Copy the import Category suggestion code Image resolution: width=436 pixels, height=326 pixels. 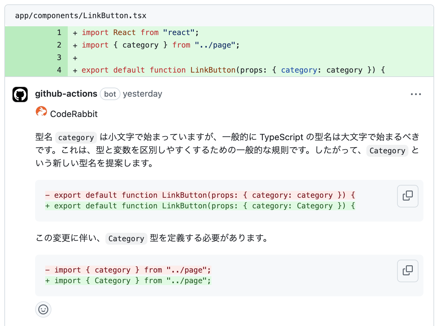[408, 271]
